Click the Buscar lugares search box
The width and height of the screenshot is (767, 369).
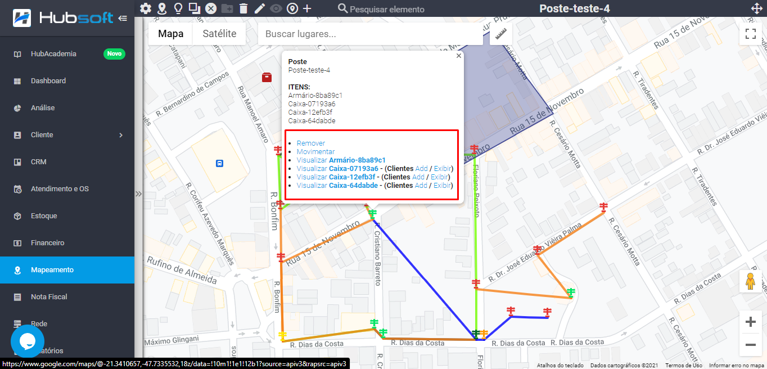tap(370, 34)
